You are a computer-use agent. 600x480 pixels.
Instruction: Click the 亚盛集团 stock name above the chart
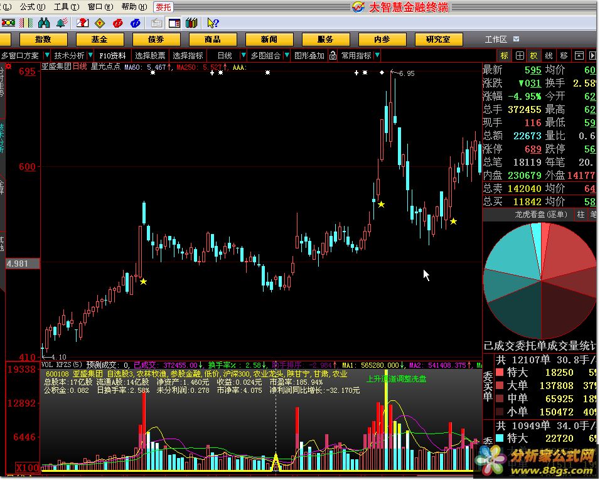pos(56,67)
